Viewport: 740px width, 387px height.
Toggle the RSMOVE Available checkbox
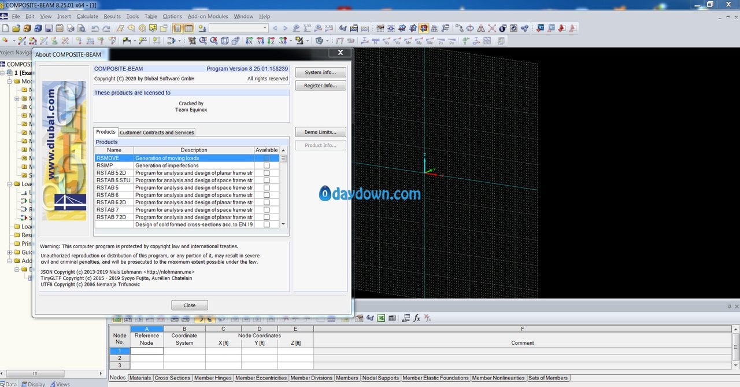pyautogui.click(x=267, y=158)
